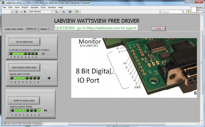
Task: Pause execution with the Pause icon
Action: tap(25, 12)
